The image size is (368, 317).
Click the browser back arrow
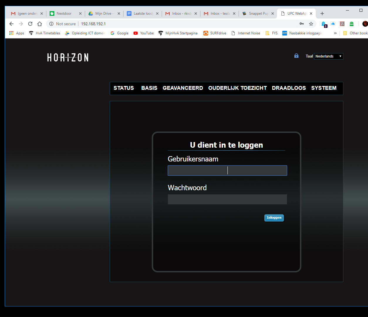11,24
